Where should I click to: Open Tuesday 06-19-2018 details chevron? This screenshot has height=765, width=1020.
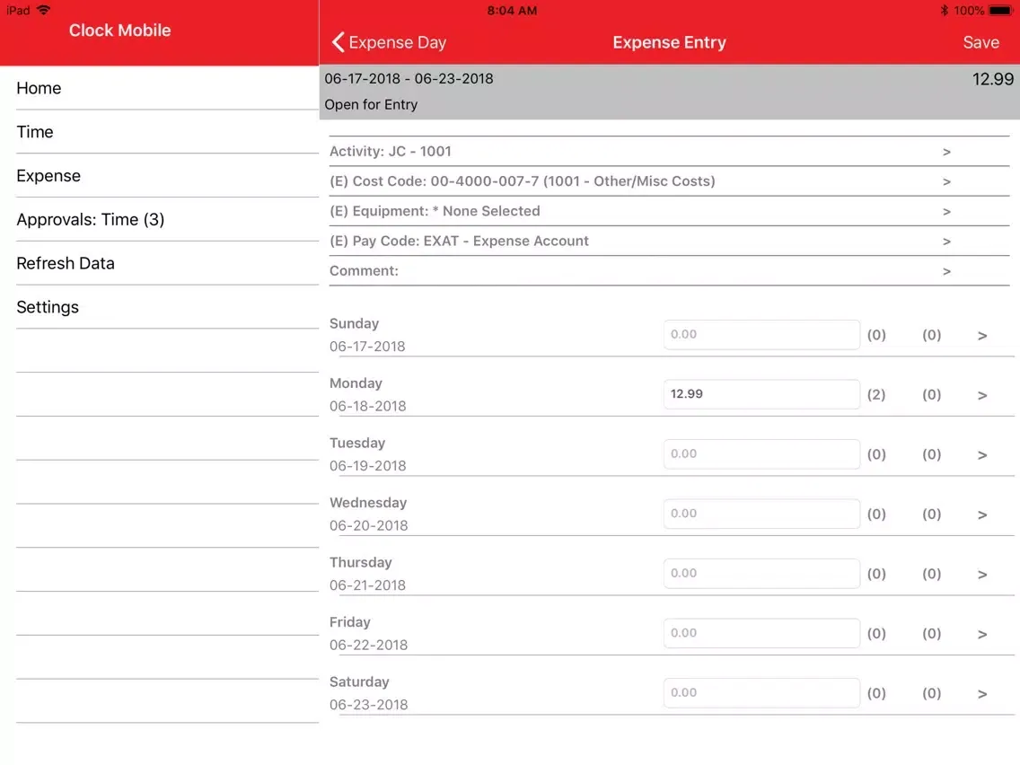pos(982,455)
